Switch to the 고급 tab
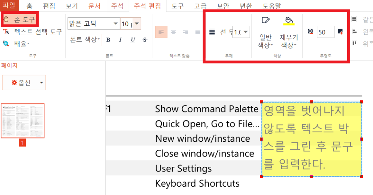Image resolution: width=373 pixels, height=195 pixels. [x=200, y=6]
